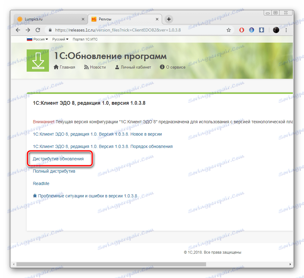Click the heading 1С:Клиент ЭДО 8, версия 1.0.3.8
Screen dimensions: 304x278
coord(89,103)
